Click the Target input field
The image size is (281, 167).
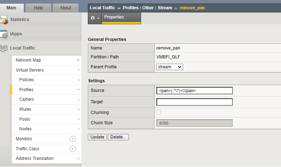(x=195, y=102)
